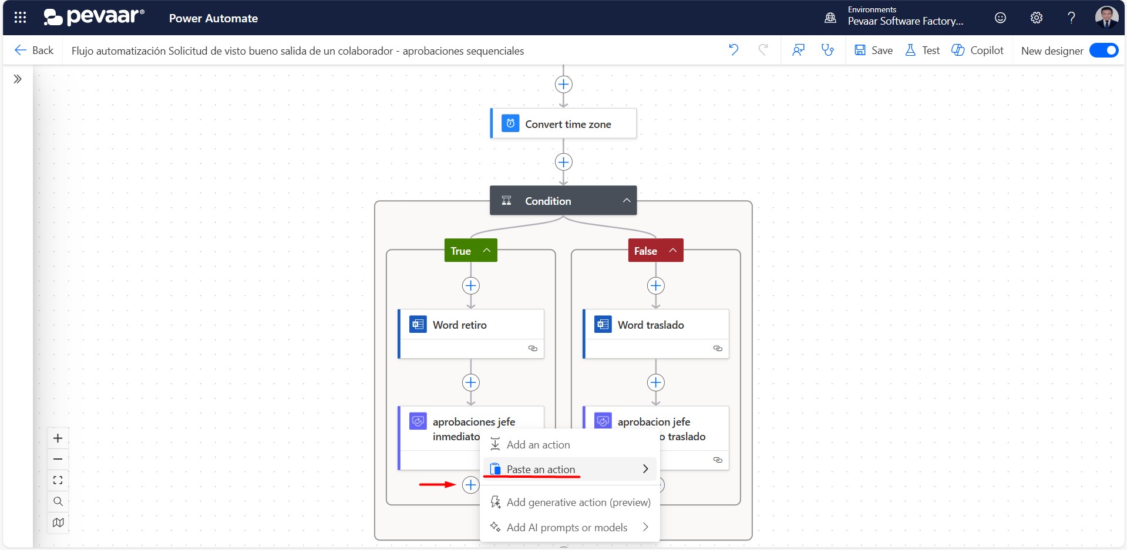This screenshot has height=550, width=1127.
Task: Insert a step below Word traslado
Action: pyautogui.click(x=655, y=383)
